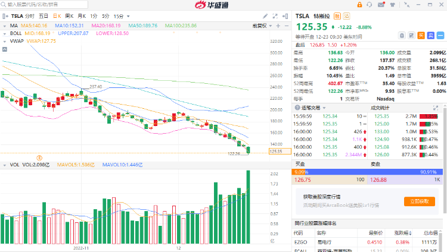447x252 pixels.
Task: Open the mail messages icon
Action: click(381, 5)
